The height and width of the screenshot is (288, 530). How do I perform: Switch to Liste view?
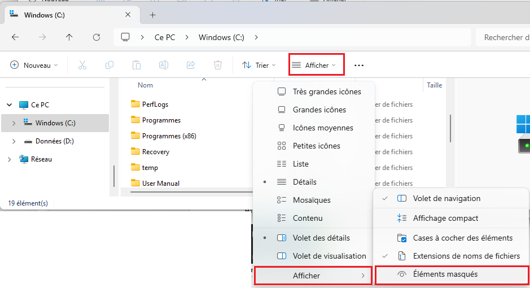click(x=314, y=164)
